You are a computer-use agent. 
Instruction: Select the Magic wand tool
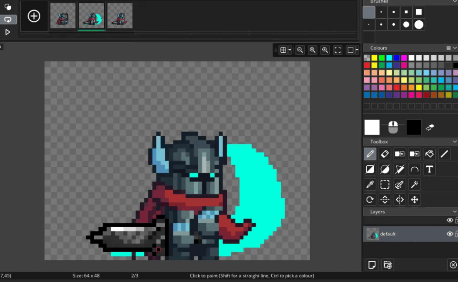(x=414, y=185)
